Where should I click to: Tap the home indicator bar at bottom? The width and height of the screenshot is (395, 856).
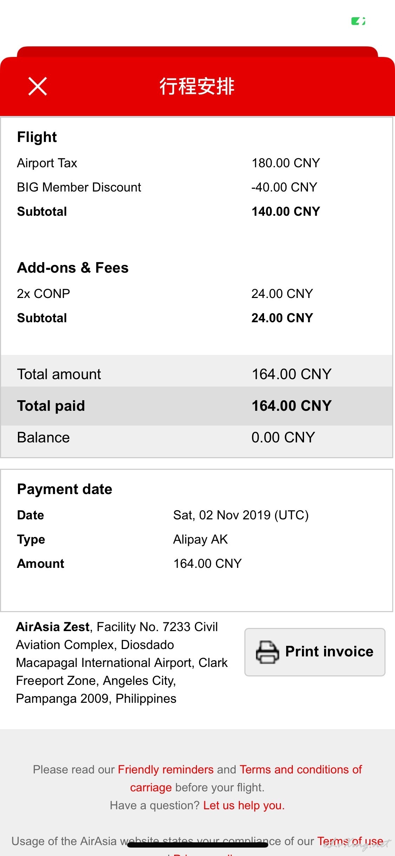coord(198,845)
